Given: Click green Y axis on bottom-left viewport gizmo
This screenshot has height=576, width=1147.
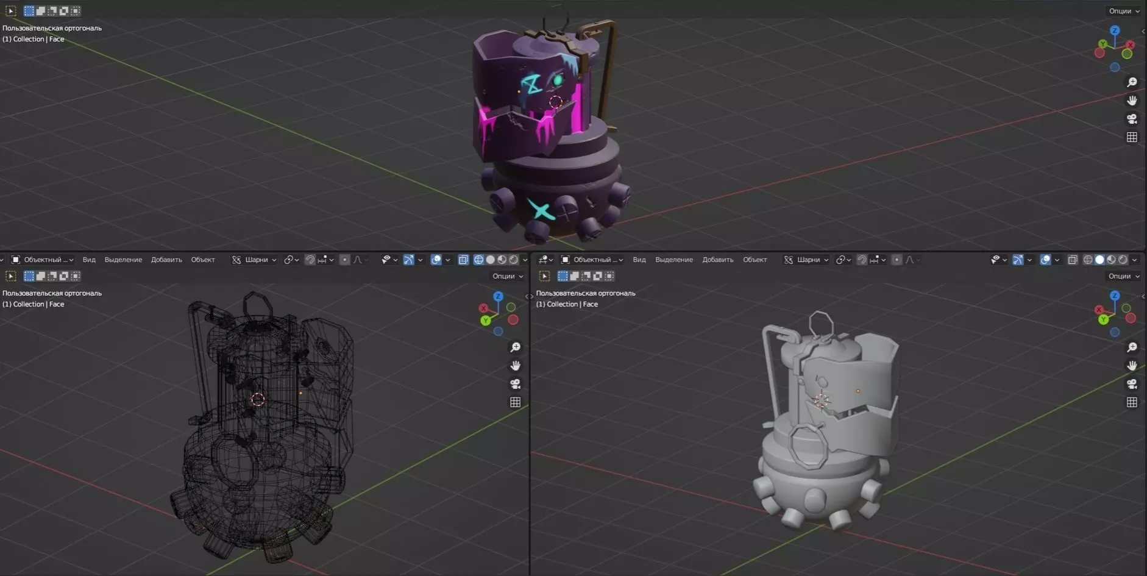Looking at the screenshot, I should tap(486, 320).
